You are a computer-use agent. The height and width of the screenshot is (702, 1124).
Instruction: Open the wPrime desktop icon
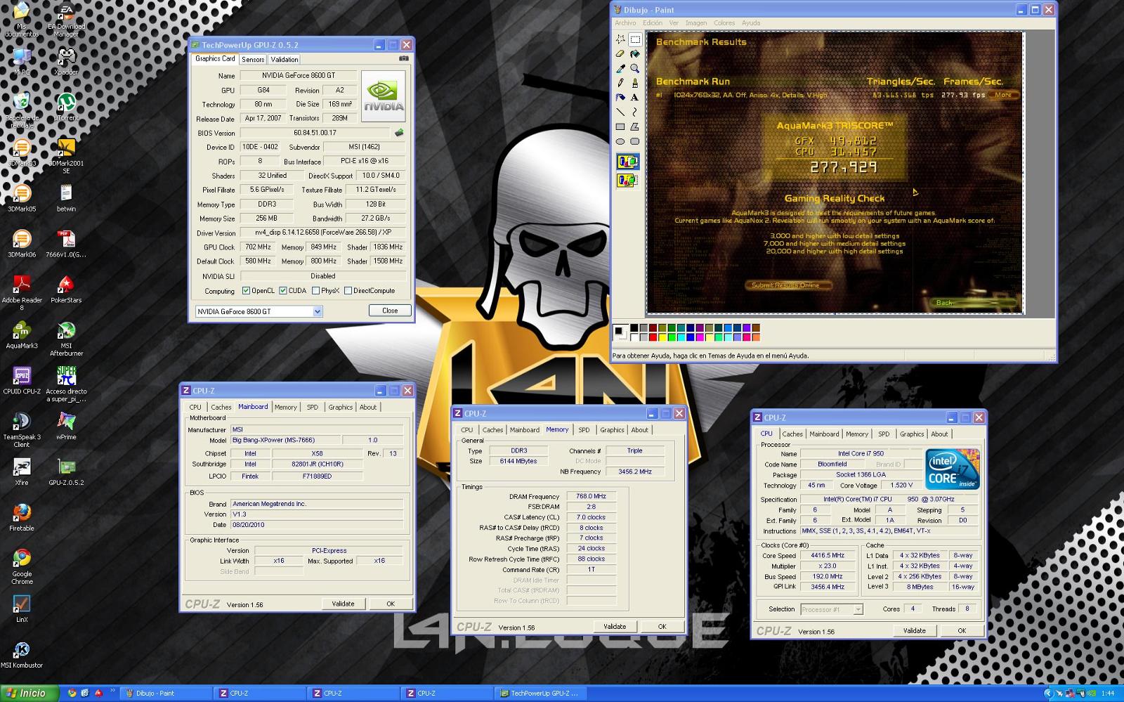[66, 426]
